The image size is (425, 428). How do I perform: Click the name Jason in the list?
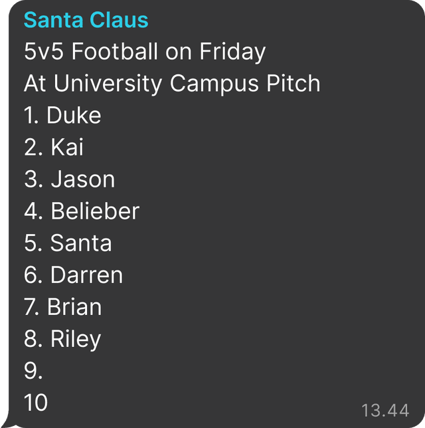coord(83,179)
